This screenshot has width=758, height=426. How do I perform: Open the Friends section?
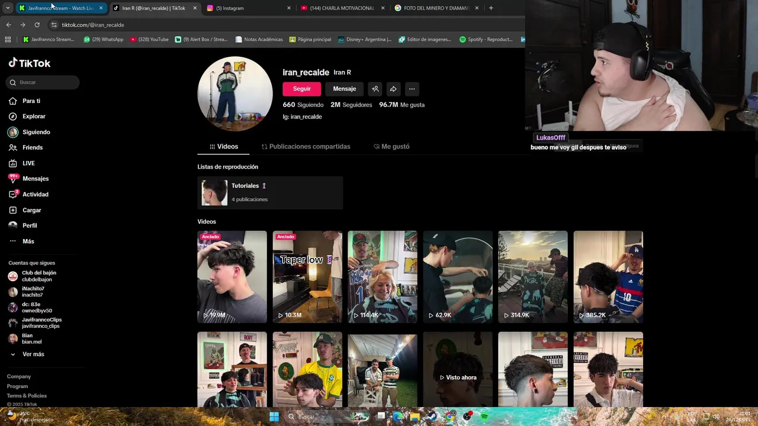pos(25,147)
